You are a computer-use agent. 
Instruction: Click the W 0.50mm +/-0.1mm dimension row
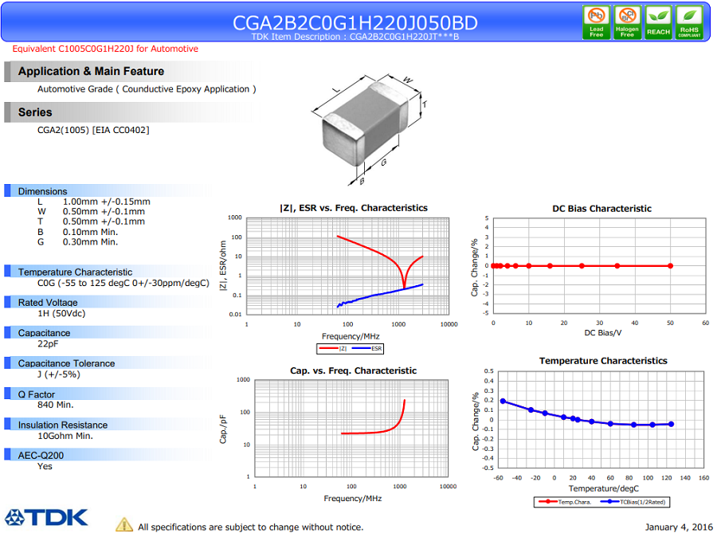pos(91,212)
